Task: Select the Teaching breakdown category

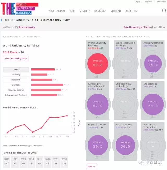Action: coord(16,75)
